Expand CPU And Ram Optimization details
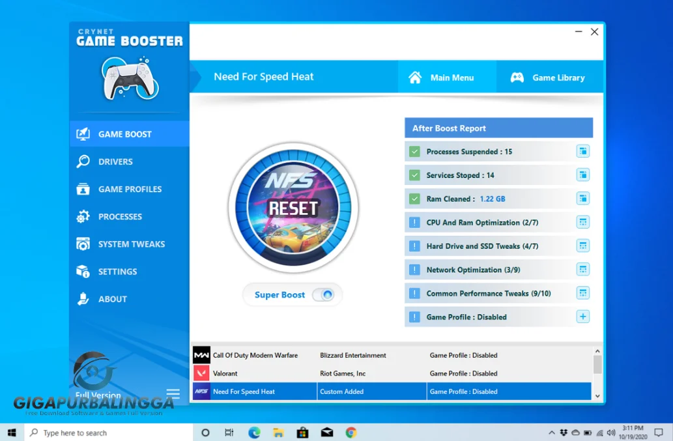This screenshot has width=673, height=441. coord(582,221)
